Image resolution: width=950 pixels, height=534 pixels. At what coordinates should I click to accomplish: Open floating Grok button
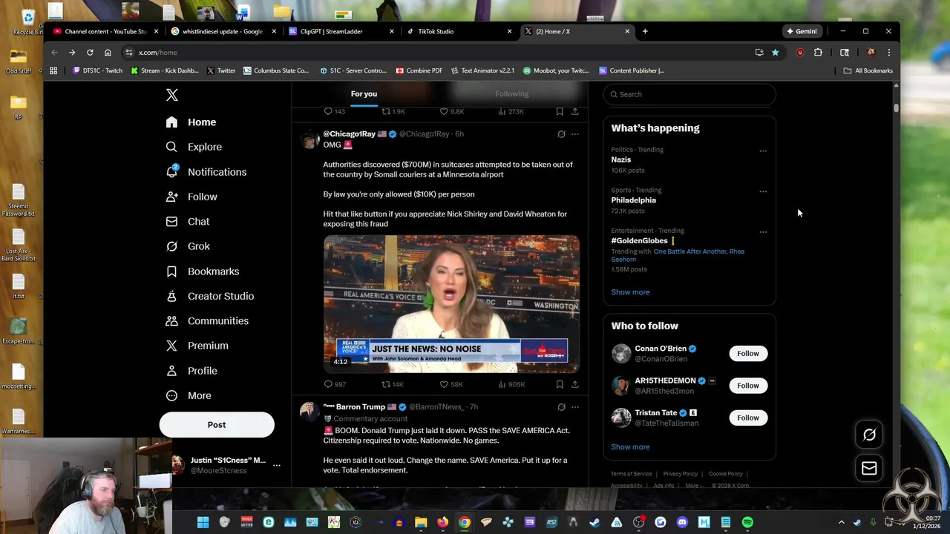coord(869,435)
